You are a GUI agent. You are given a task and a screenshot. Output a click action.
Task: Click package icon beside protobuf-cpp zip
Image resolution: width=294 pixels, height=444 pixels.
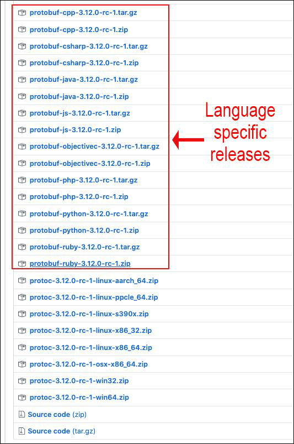click(x=22, y=29)
